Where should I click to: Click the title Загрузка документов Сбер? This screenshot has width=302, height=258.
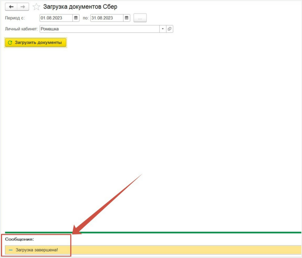pos(80,7)
